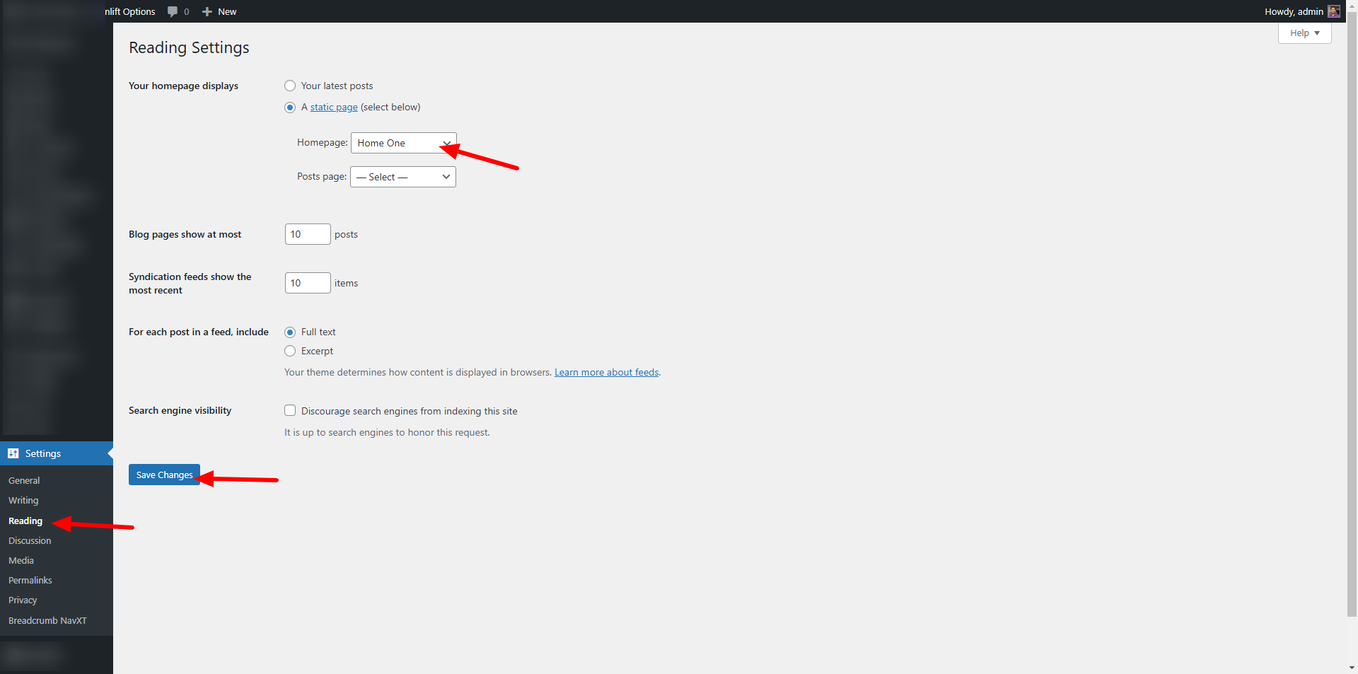Open the Posts page select dropdown
The height and width of the screenshot is (674, 1358).
point(403,177)
